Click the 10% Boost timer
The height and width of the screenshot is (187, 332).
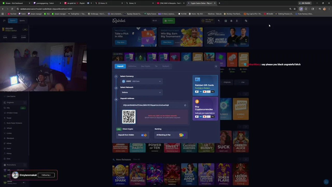[x=208, y=21]
